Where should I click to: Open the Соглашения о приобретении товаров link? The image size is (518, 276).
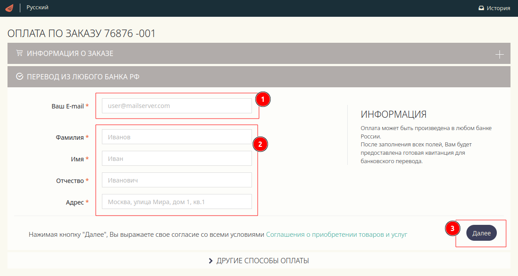pyautogui.click(x=336, y=235)
